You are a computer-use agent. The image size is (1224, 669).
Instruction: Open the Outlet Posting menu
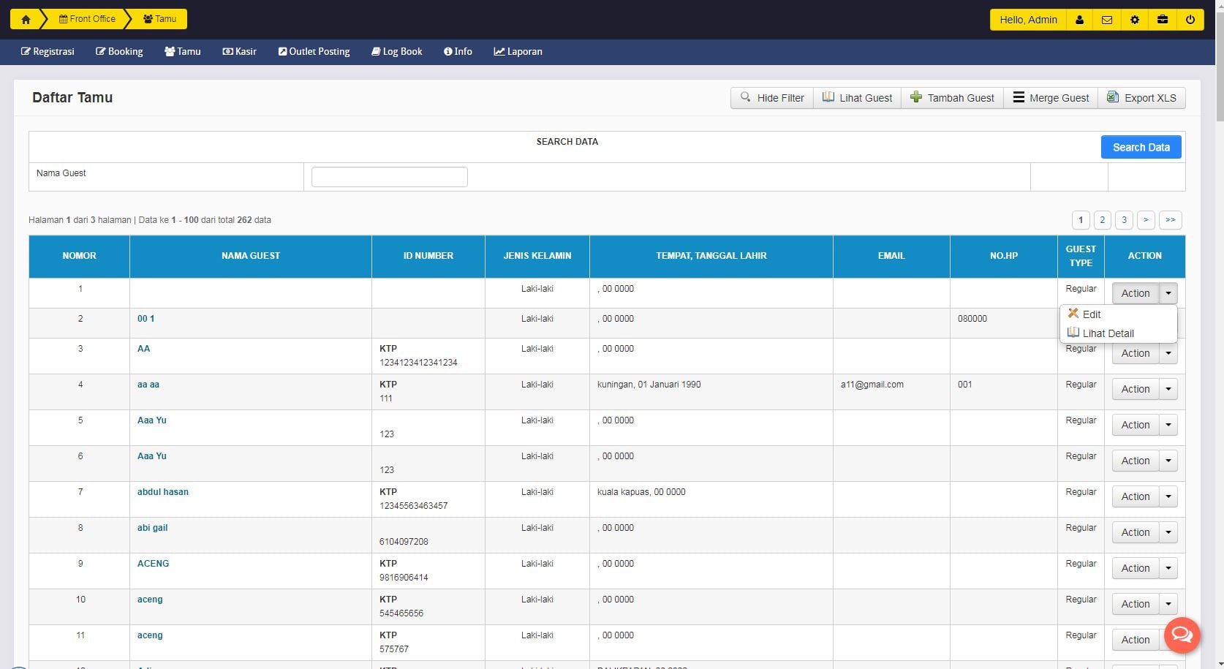314,52
